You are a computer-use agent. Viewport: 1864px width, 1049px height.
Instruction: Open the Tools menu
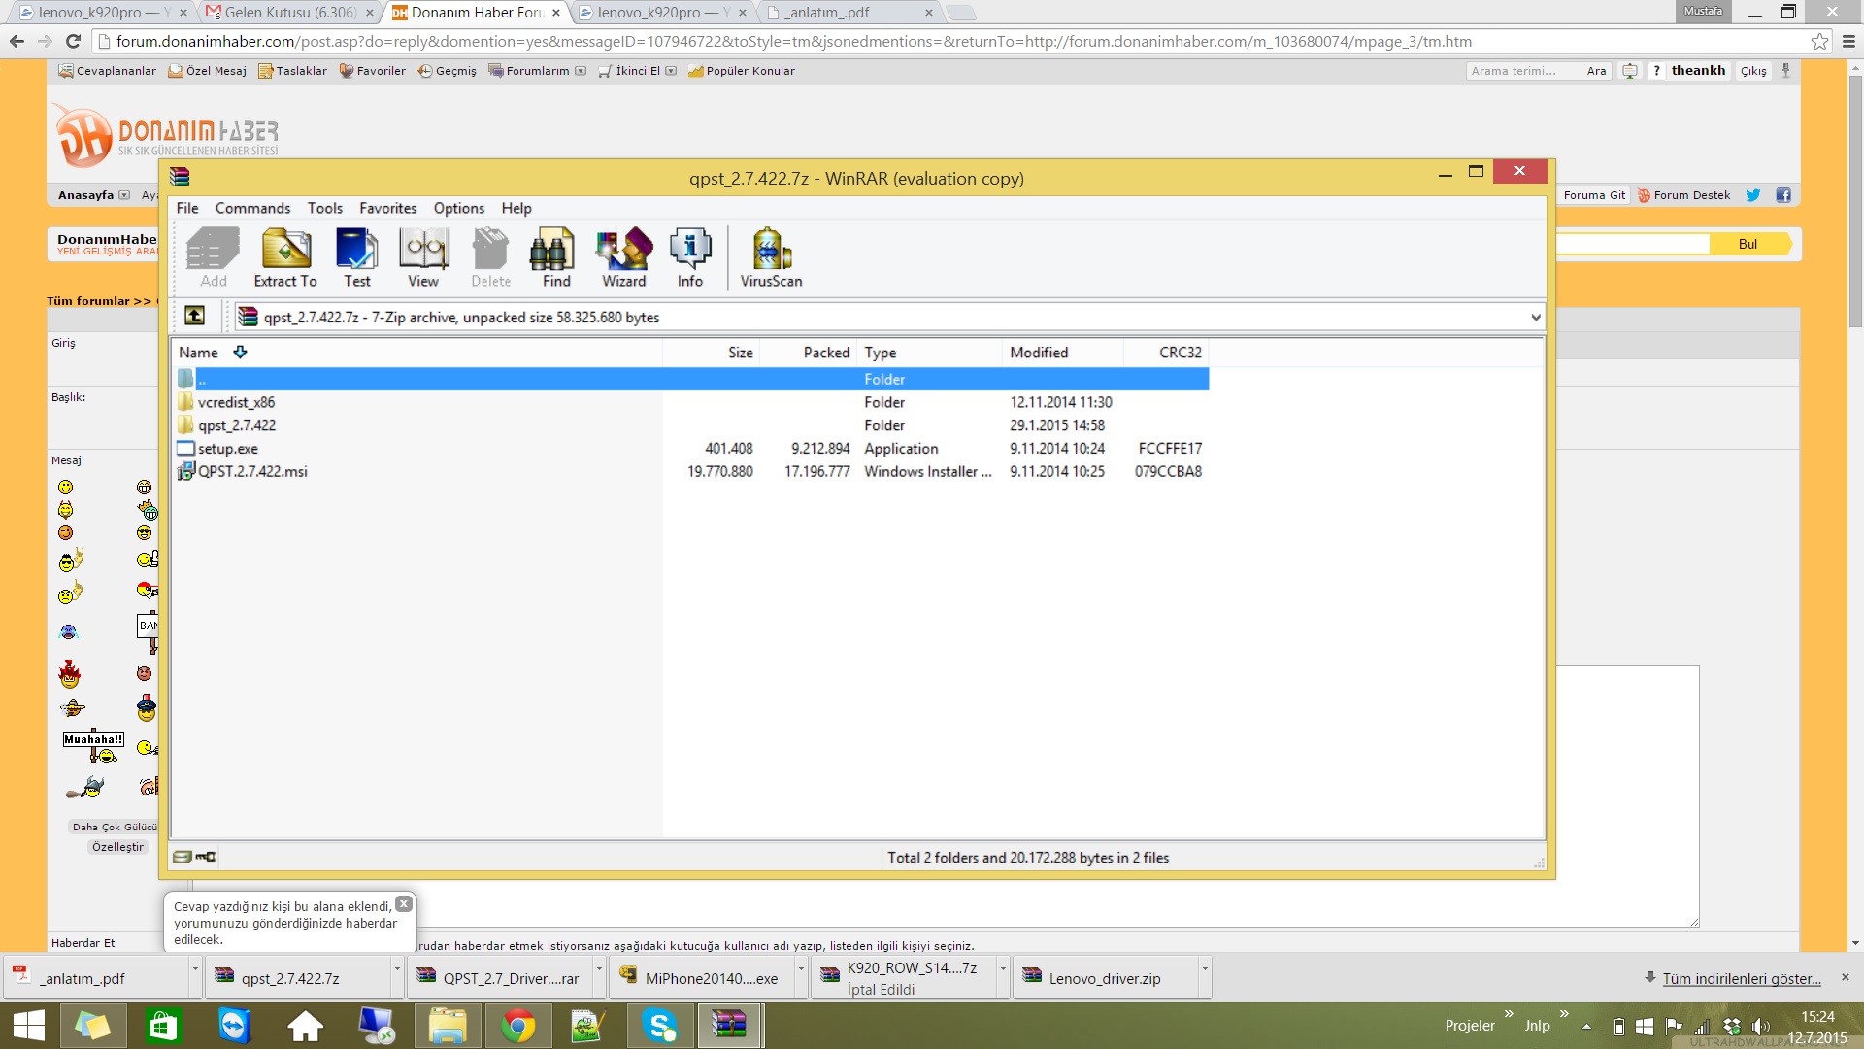click(x=325, y=208)
